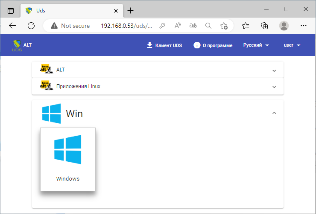
Task: Open the user account dropdown
Action: tap(292, 45)
